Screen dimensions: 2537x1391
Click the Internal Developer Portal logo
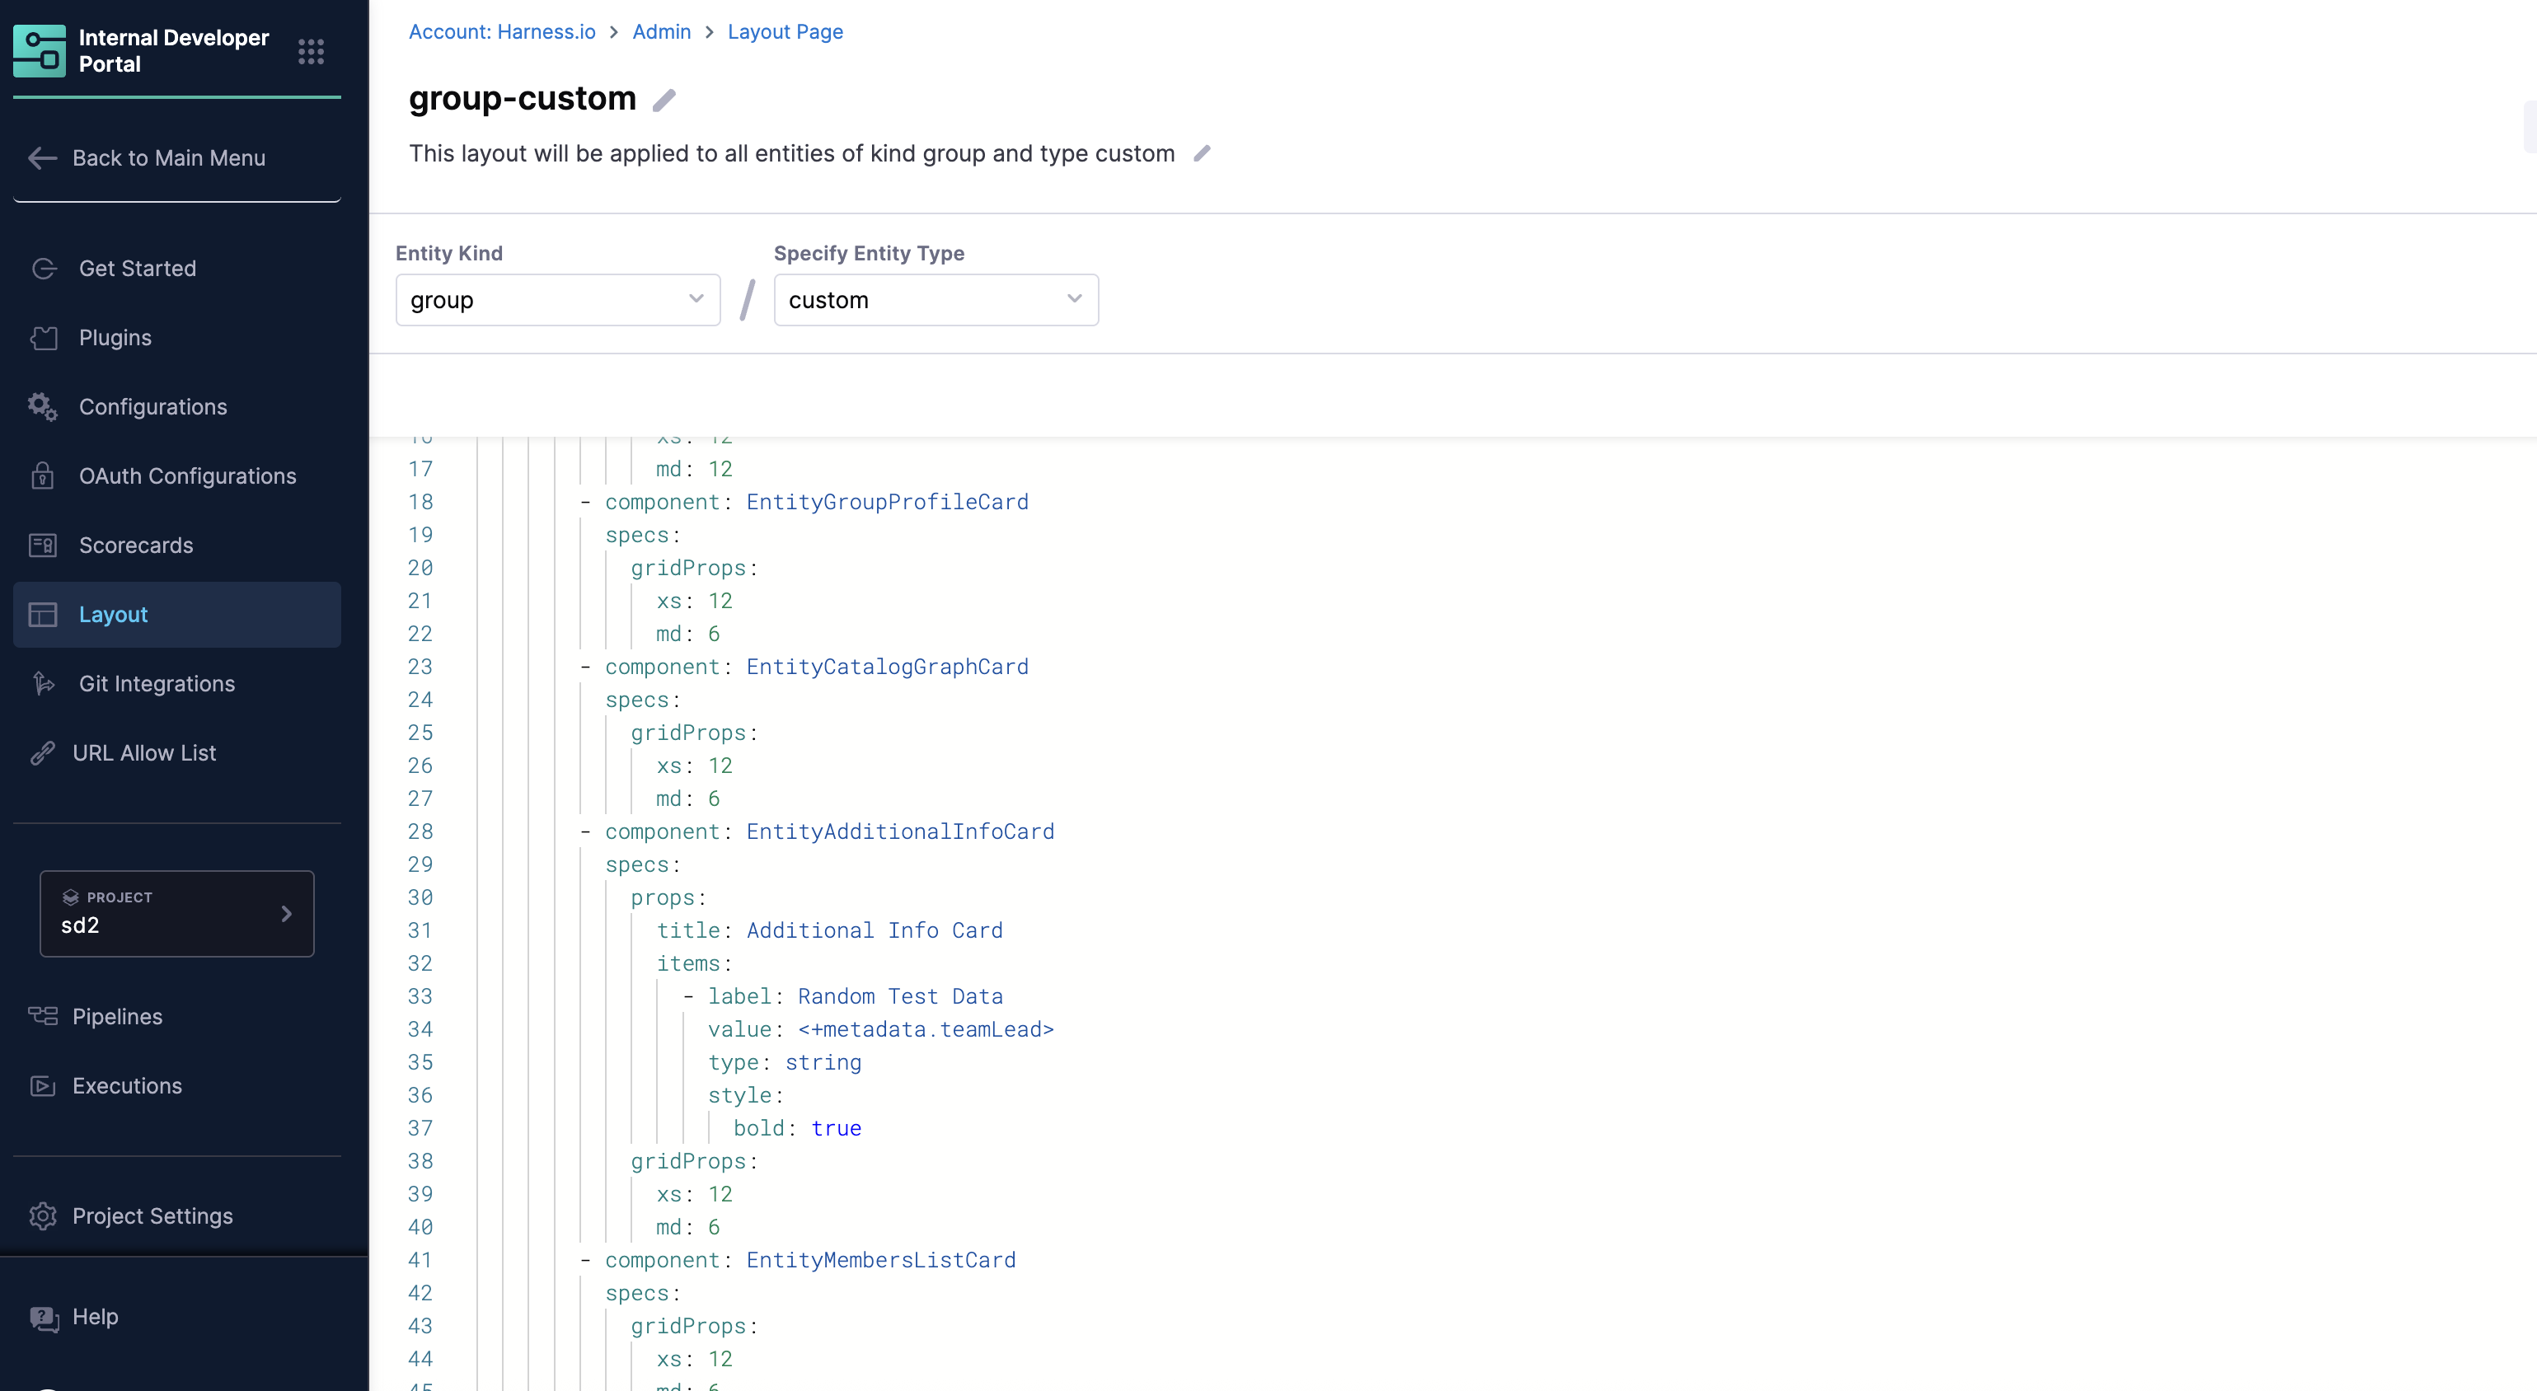(x=40, y=51)
